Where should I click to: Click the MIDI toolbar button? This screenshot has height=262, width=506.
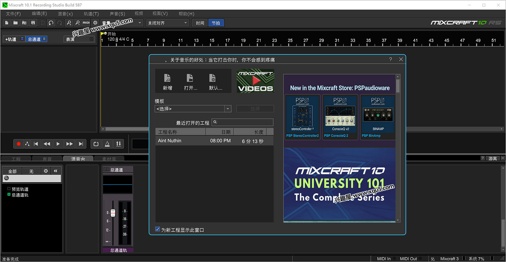(x=86, y=23)
